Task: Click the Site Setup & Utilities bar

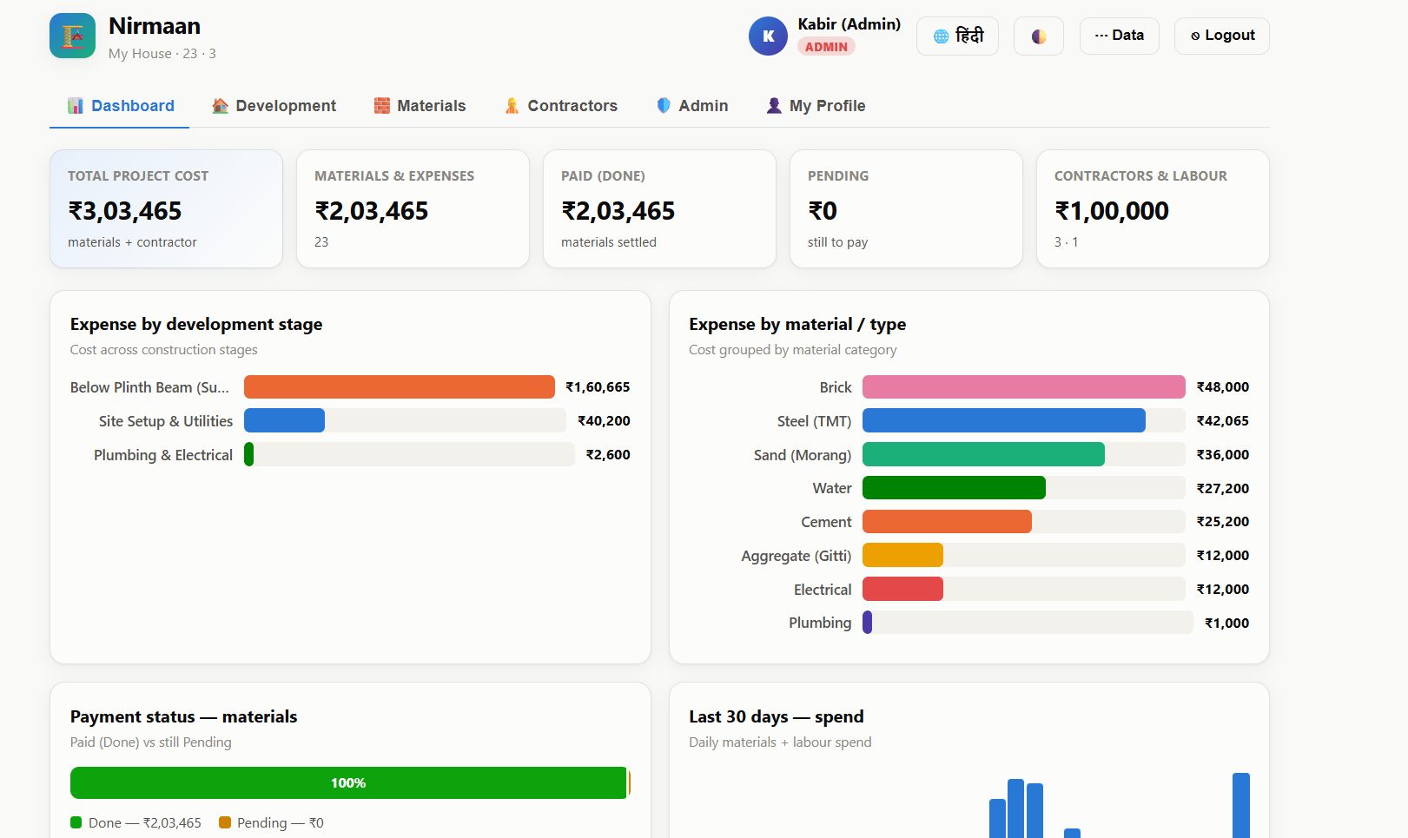Action: coord(284,421)
